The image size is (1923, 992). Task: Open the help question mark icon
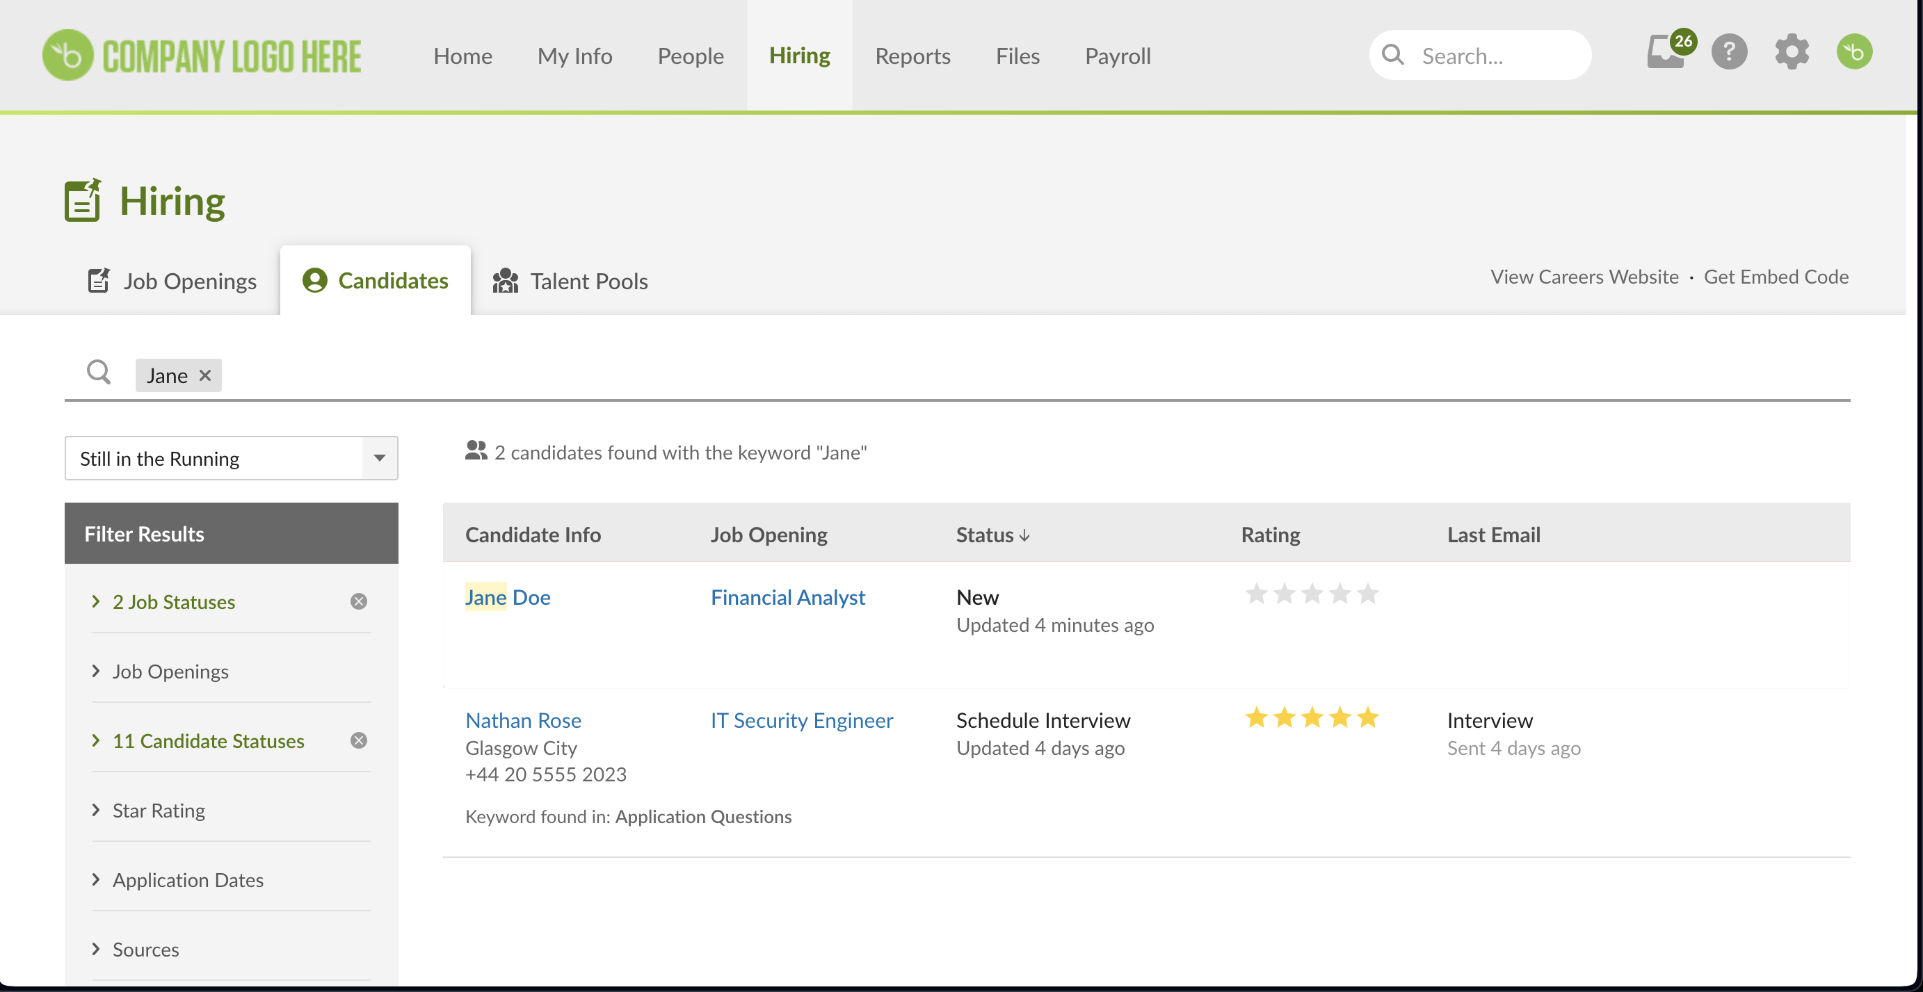[x=1729, y=52]
